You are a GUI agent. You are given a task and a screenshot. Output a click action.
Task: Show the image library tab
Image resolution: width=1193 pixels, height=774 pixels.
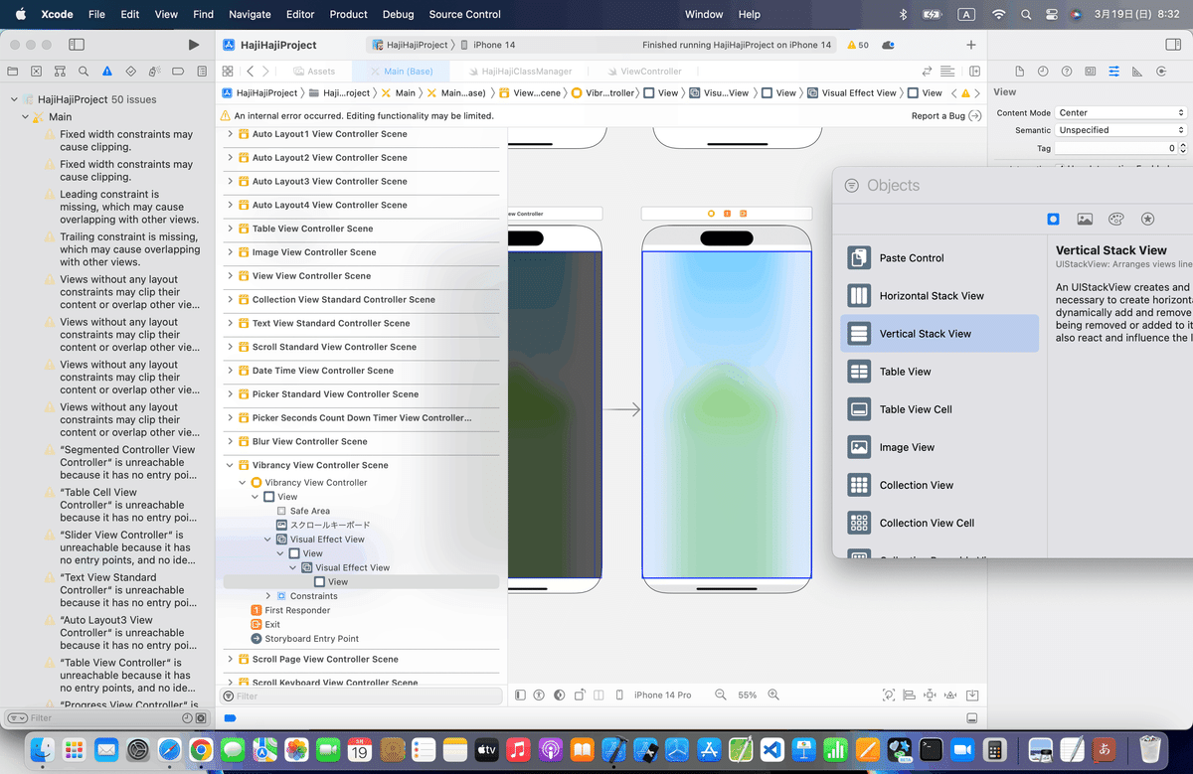(1085, 220)
